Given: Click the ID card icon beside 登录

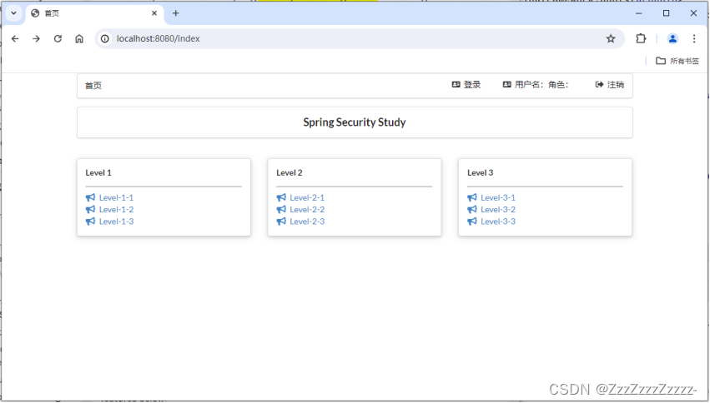Looking at the screenshot, I should 456,85.
